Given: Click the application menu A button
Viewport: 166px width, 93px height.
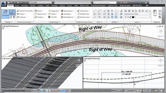Looking at the screenshot, I should click(3, 3).
